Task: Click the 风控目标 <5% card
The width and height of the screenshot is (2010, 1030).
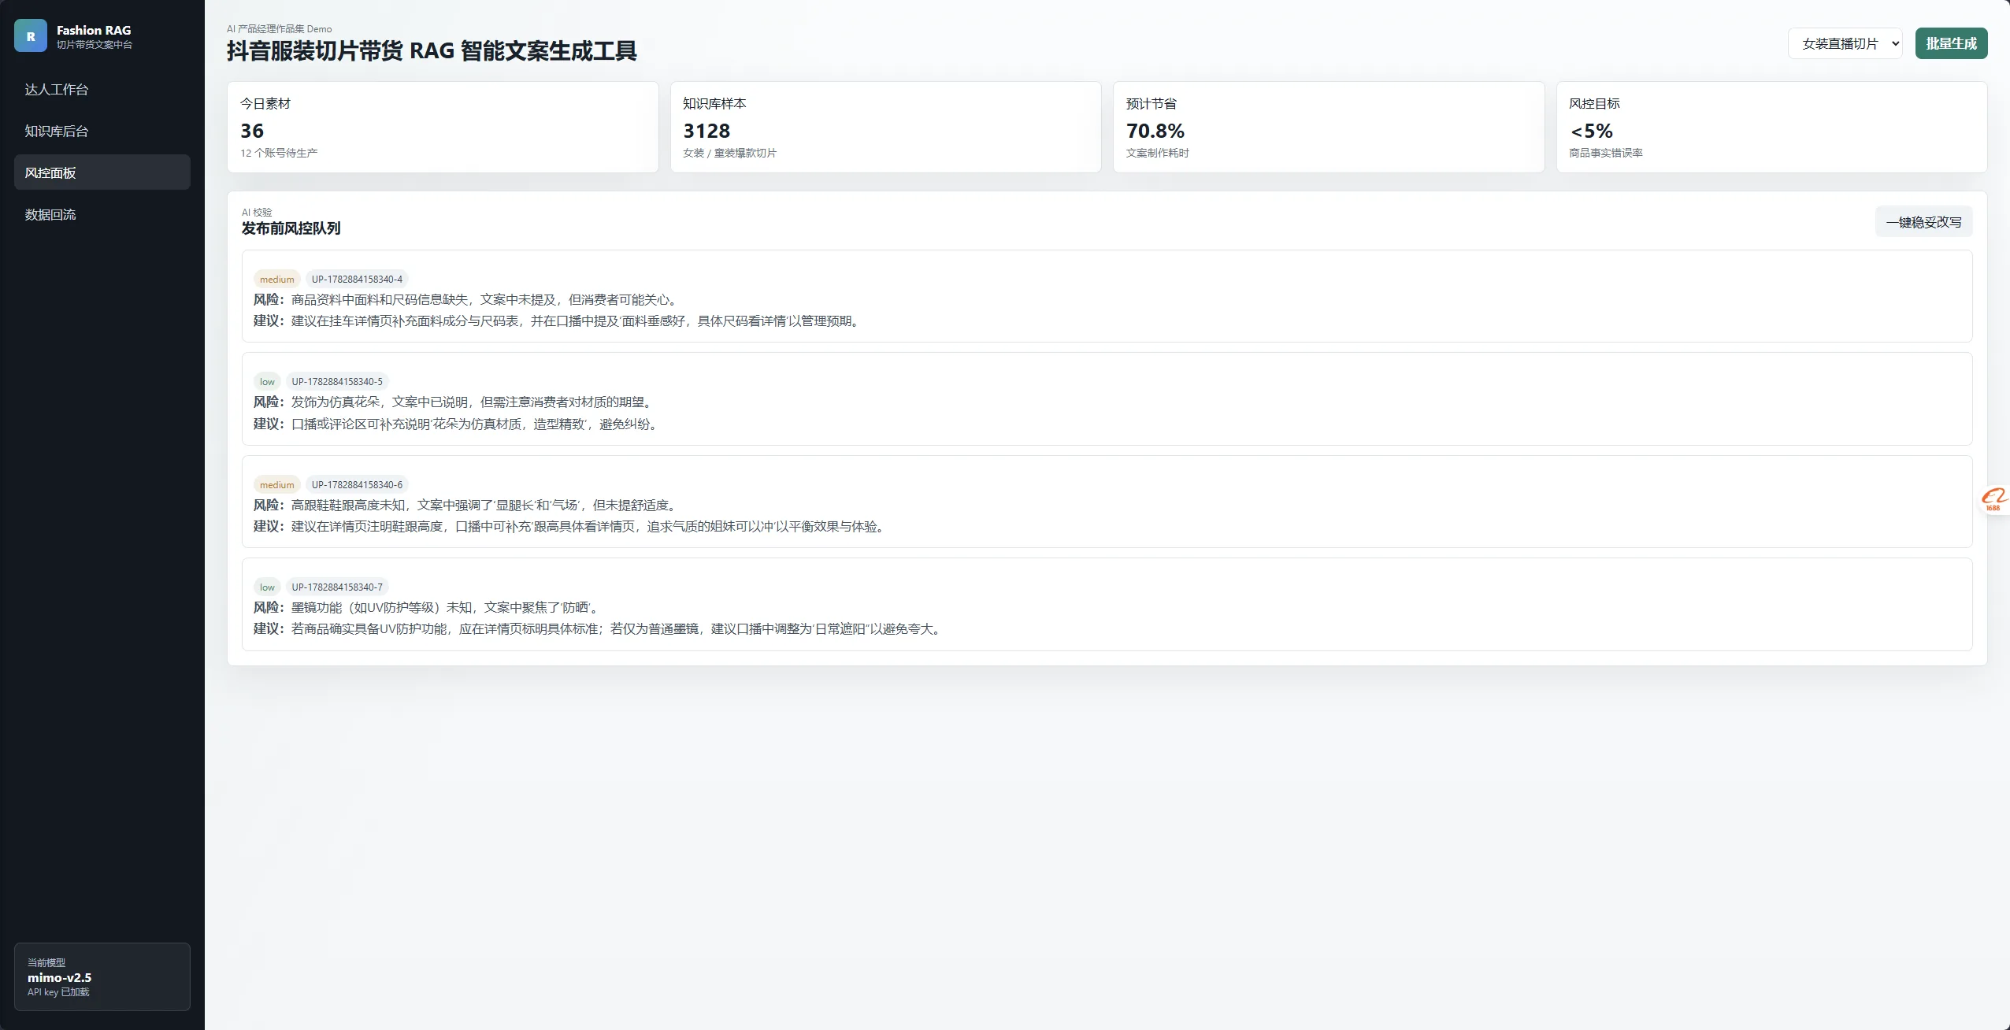Action: 1771,127
